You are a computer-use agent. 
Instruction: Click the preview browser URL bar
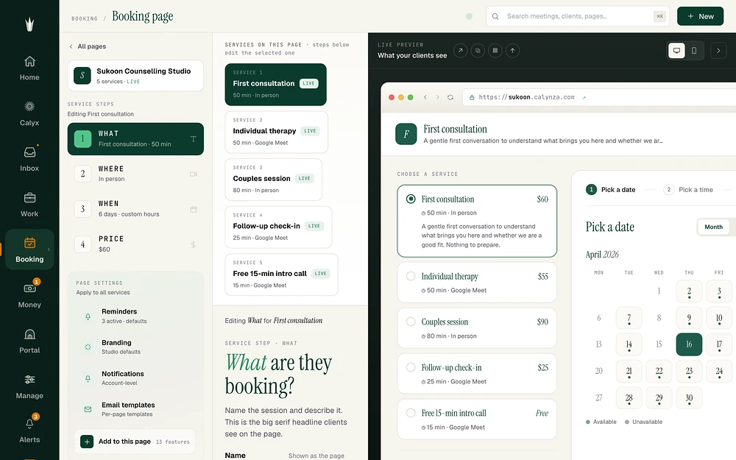tap(599, 97)
